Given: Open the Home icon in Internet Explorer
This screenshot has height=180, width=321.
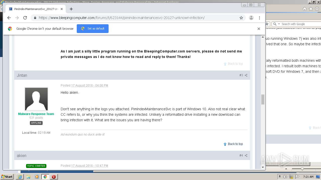Looking at the screenshot, I should pos(304,9).
